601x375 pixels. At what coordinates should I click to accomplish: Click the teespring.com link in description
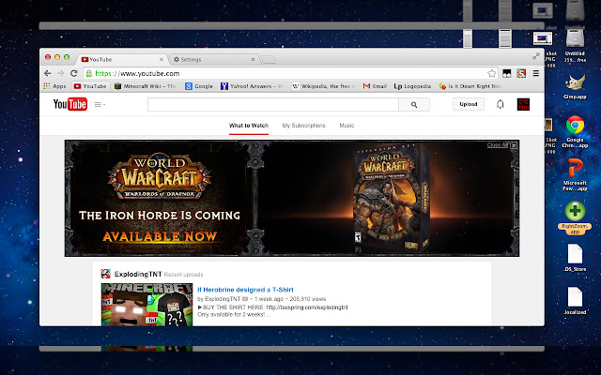point(307,307)
